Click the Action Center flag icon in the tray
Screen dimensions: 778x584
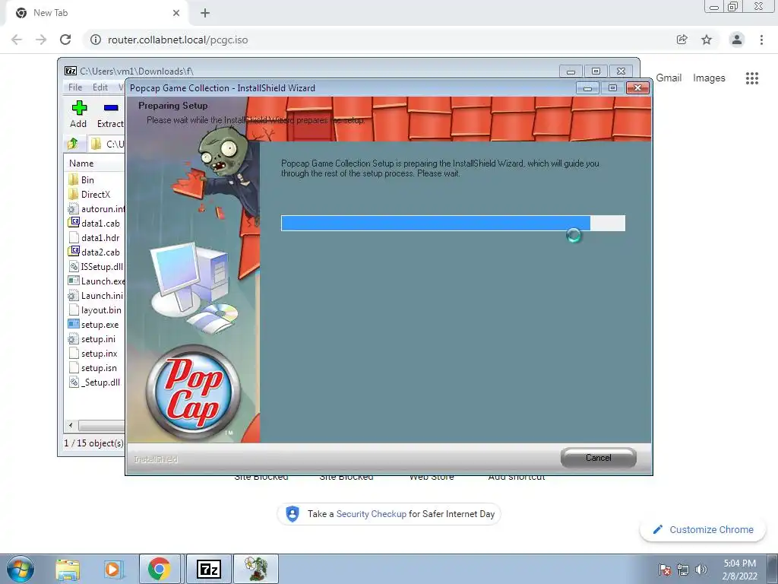pos(664,570)
